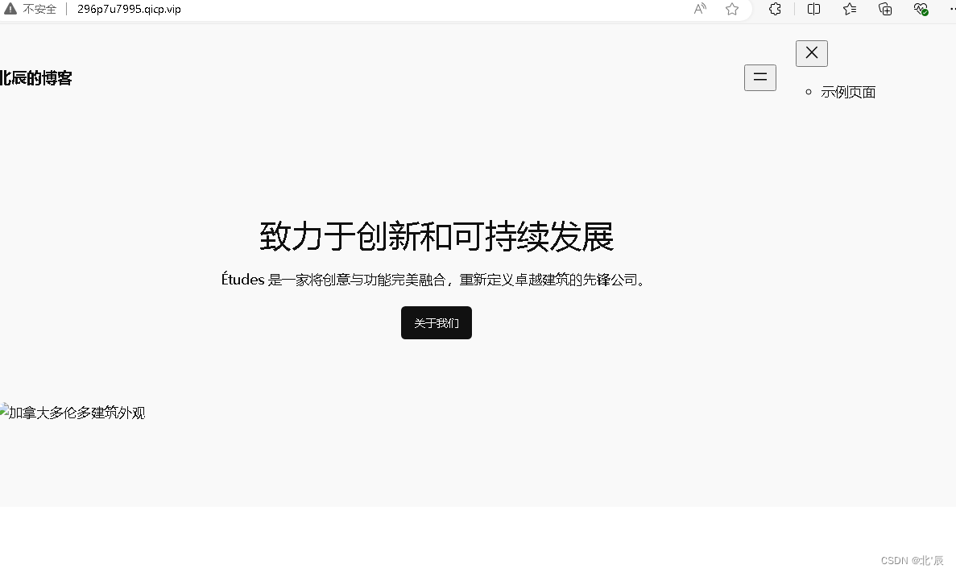
Task: Open Read Aloud from address bar
Action: [x=700, y=9]
